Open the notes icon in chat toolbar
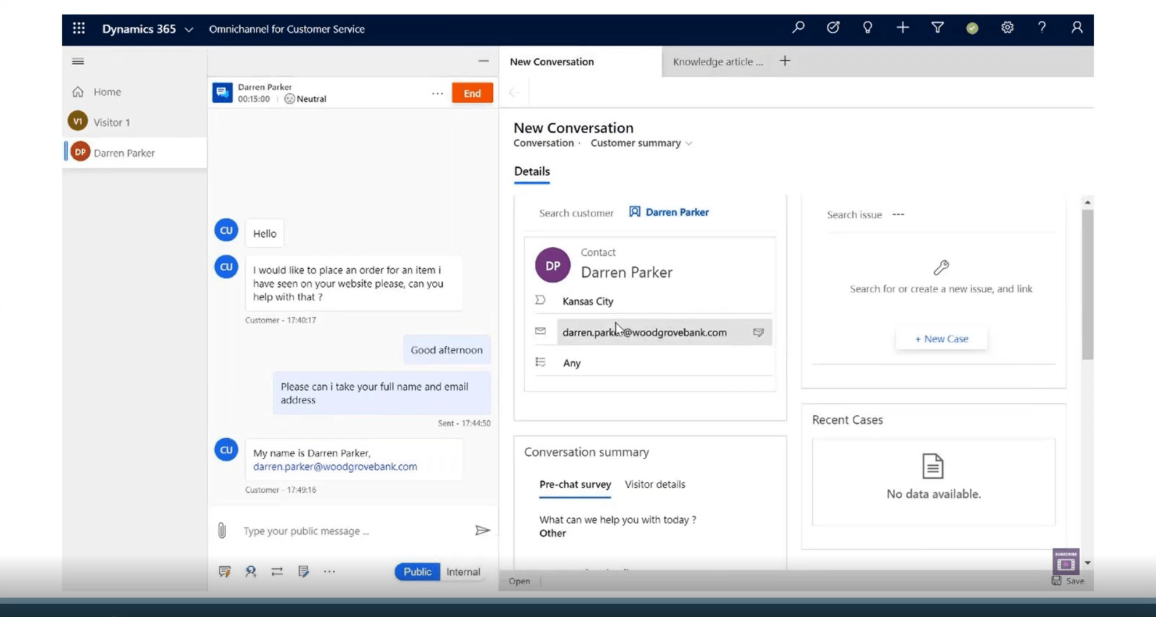This screenshot has width=1156, height=617. coord(303,572)
